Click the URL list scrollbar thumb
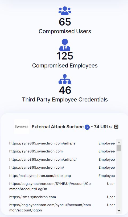 coord(119,148)
